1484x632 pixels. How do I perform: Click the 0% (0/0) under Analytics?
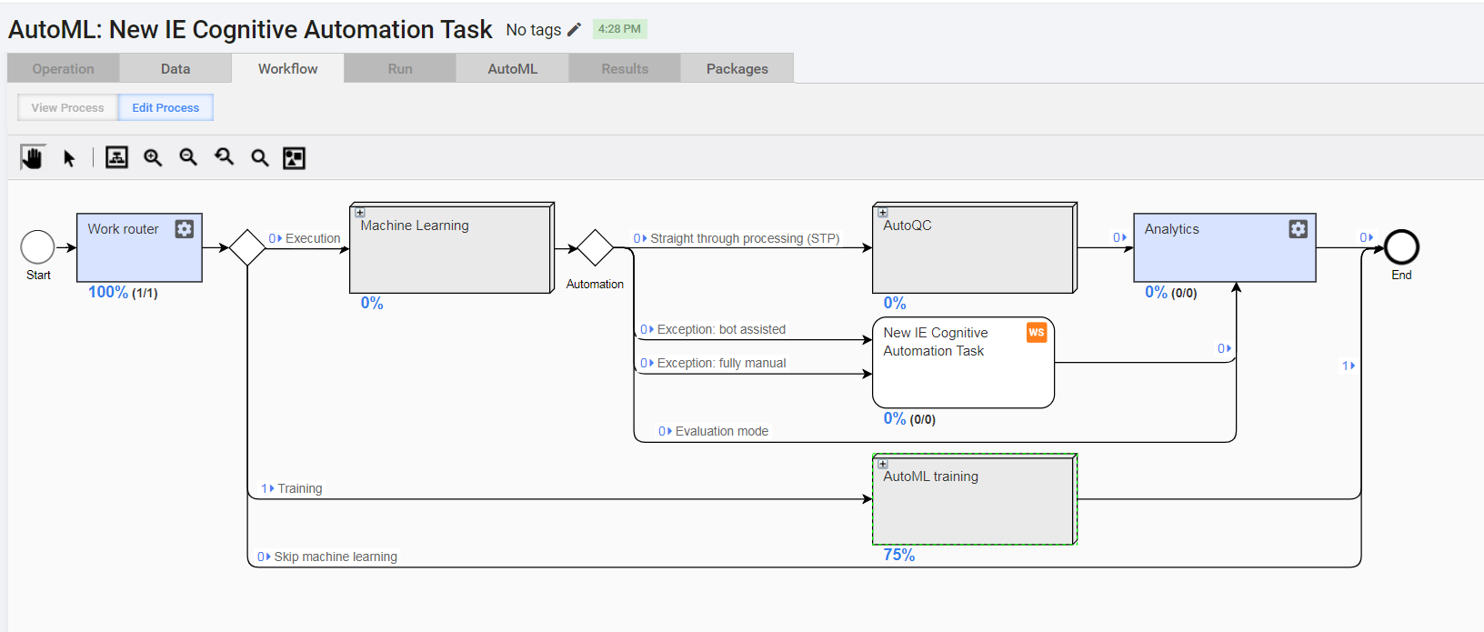tap(1171, 292)
